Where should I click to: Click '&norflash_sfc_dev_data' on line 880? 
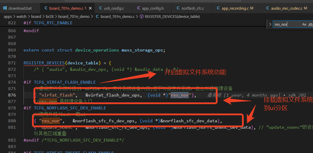pos(189,121)
